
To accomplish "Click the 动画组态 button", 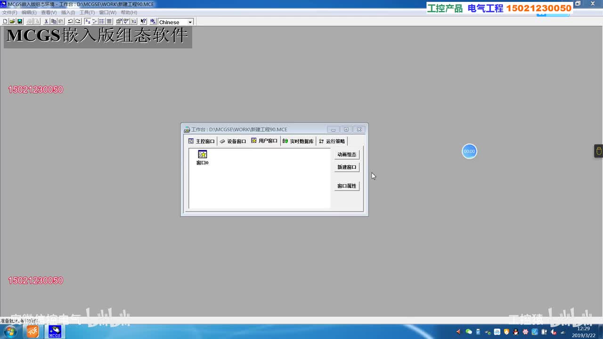I will point(347,154).
